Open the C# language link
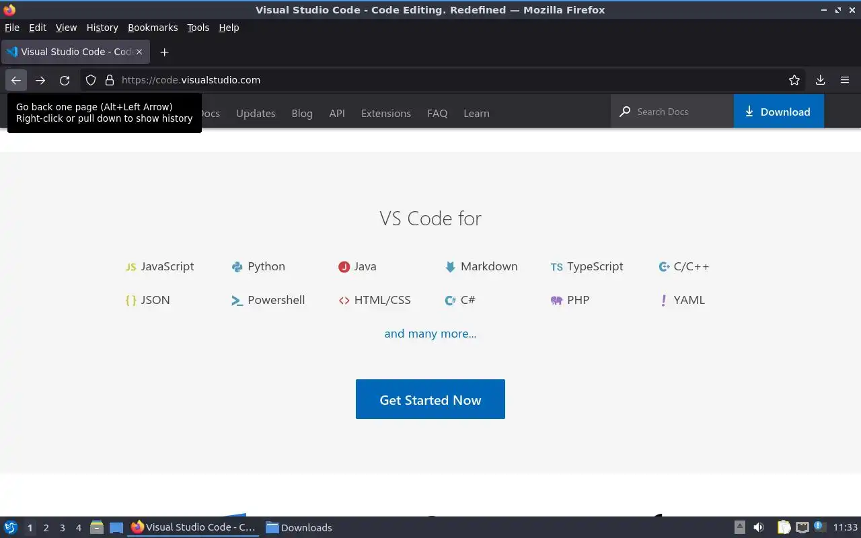861x538 pixels. click(x=468, y=300)
